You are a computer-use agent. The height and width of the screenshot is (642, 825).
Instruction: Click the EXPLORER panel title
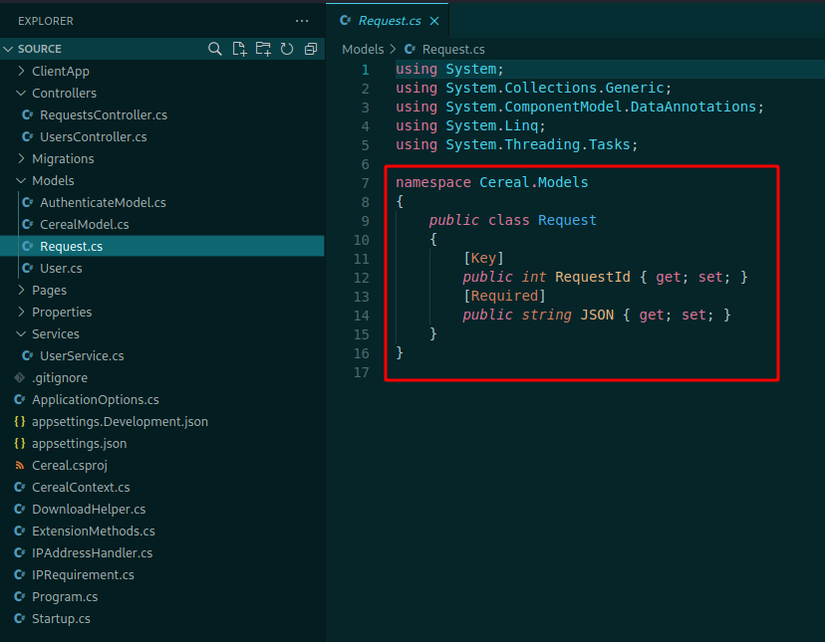pyautogui.click(x=46, y=21)
